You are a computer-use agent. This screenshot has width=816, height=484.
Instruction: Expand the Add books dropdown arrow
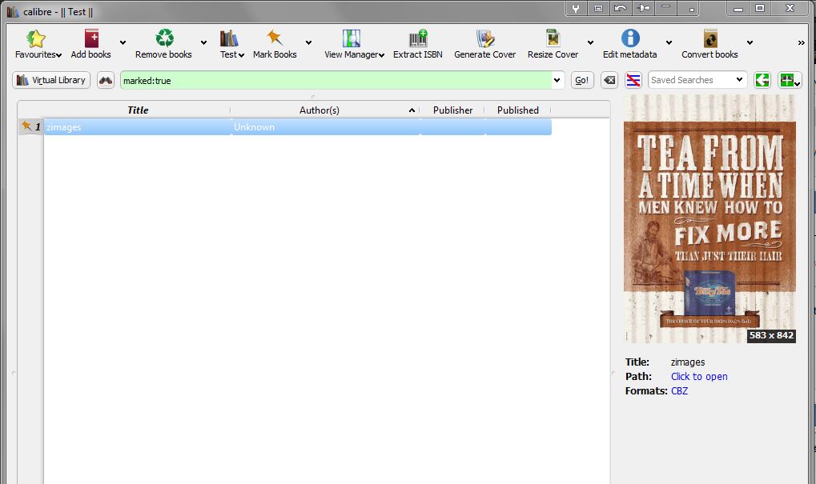coord(123,42)
